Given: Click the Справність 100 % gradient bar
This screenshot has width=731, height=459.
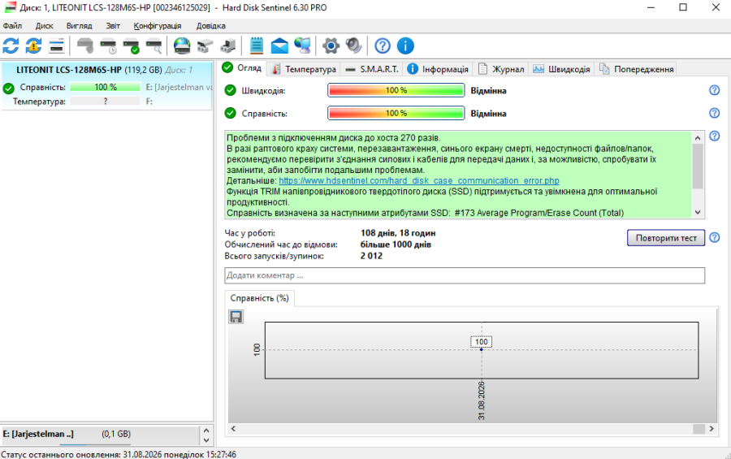Looking at the screenshot, I should (x=396, y=113).
